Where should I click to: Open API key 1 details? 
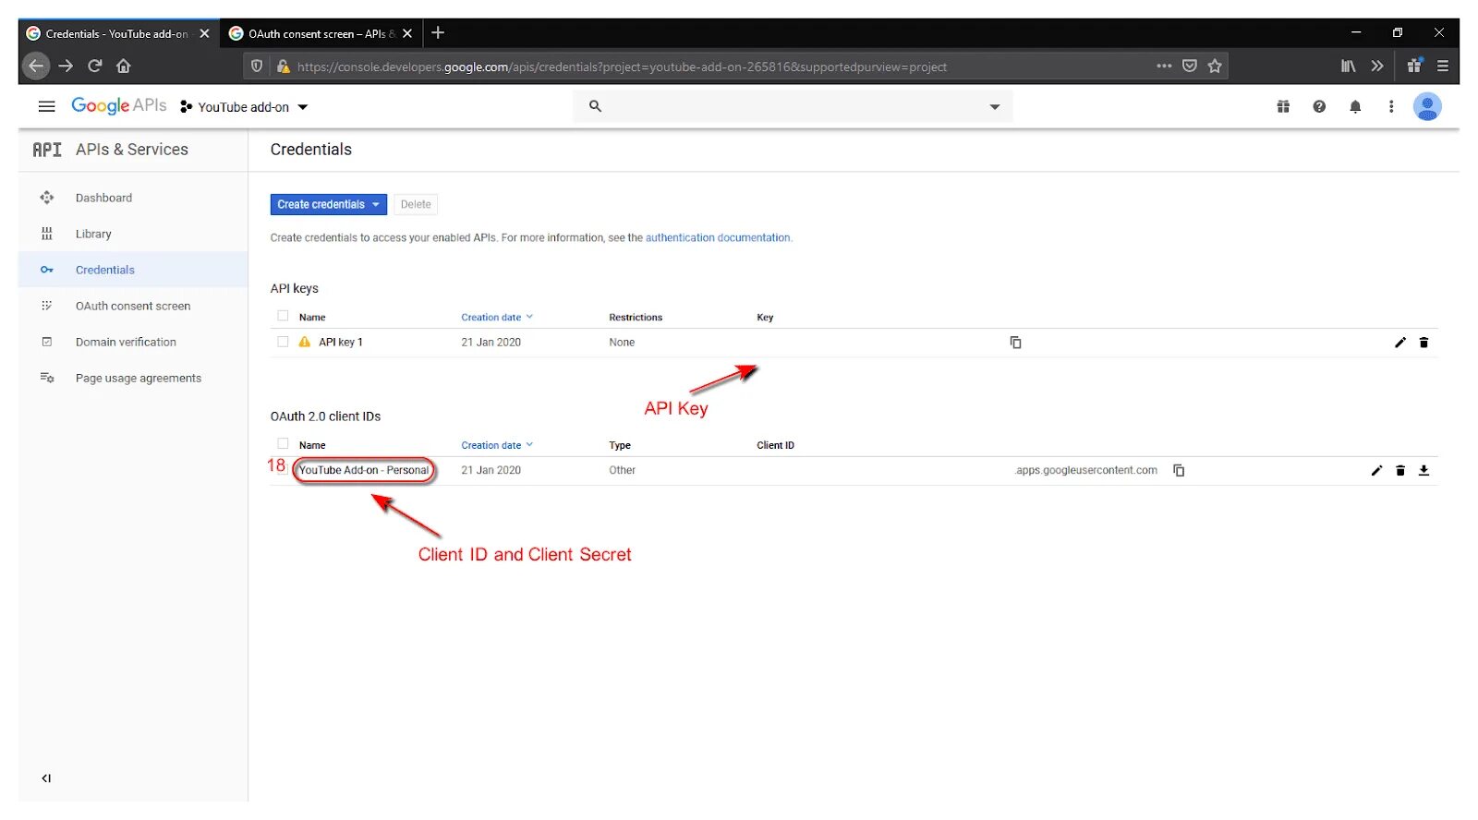(x=341, y=342)
